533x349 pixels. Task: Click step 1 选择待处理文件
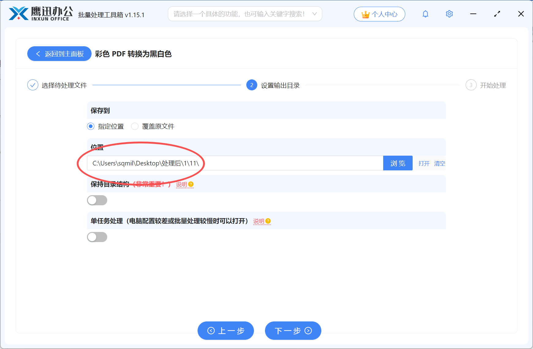coord(57,85)
